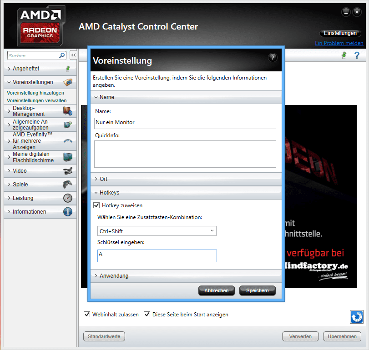Screen dimensions: 369x350
Task: Open AMD Eyefinity für mehrere Anzeigen
Action: click(x=40, y=141)
